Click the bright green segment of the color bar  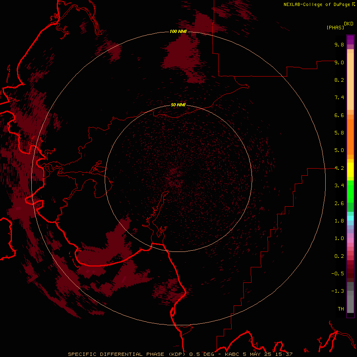click(350, 192)
